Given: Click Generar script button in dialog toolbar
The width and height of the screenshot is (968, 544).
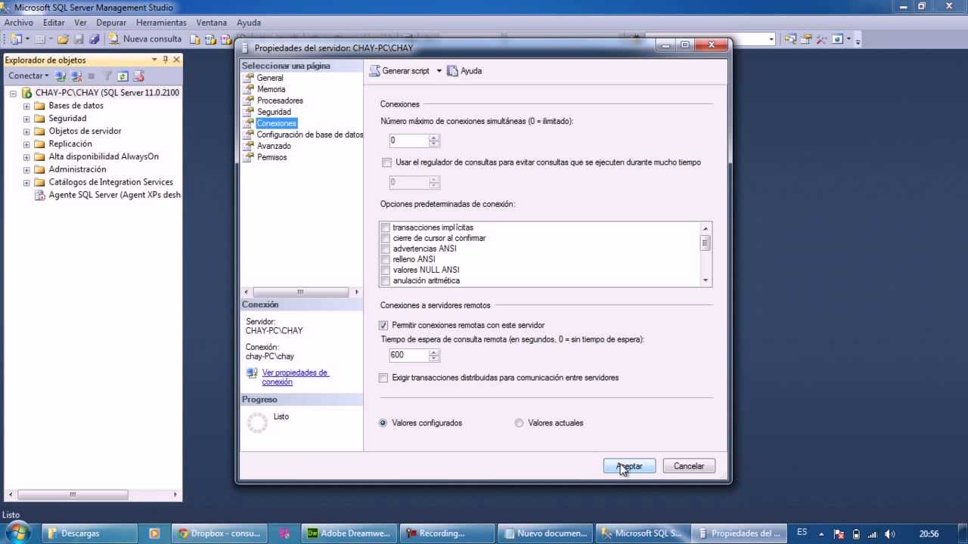Looking at the screenshot, I should [x=399, y=71].
